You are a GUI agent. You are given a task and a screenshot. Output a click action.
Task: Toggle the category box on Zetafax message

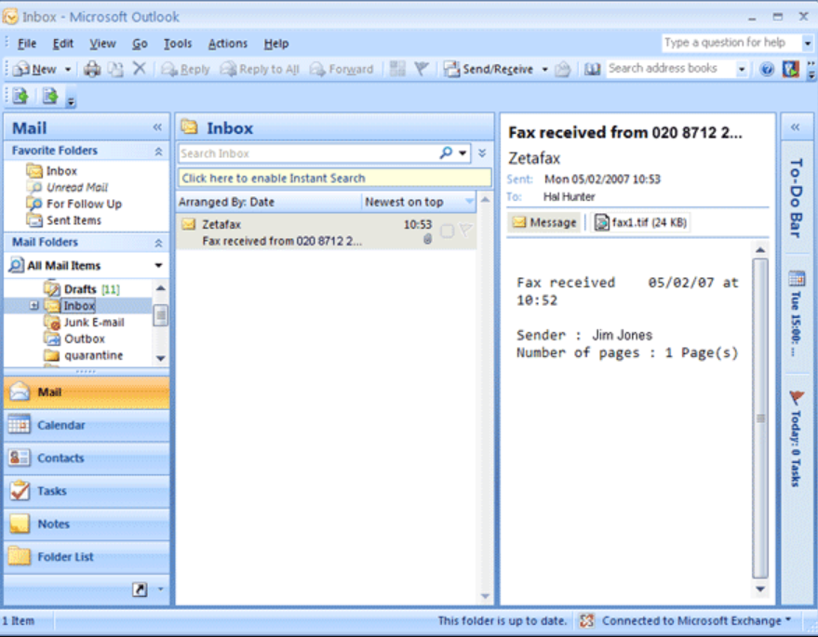point(447,231)
